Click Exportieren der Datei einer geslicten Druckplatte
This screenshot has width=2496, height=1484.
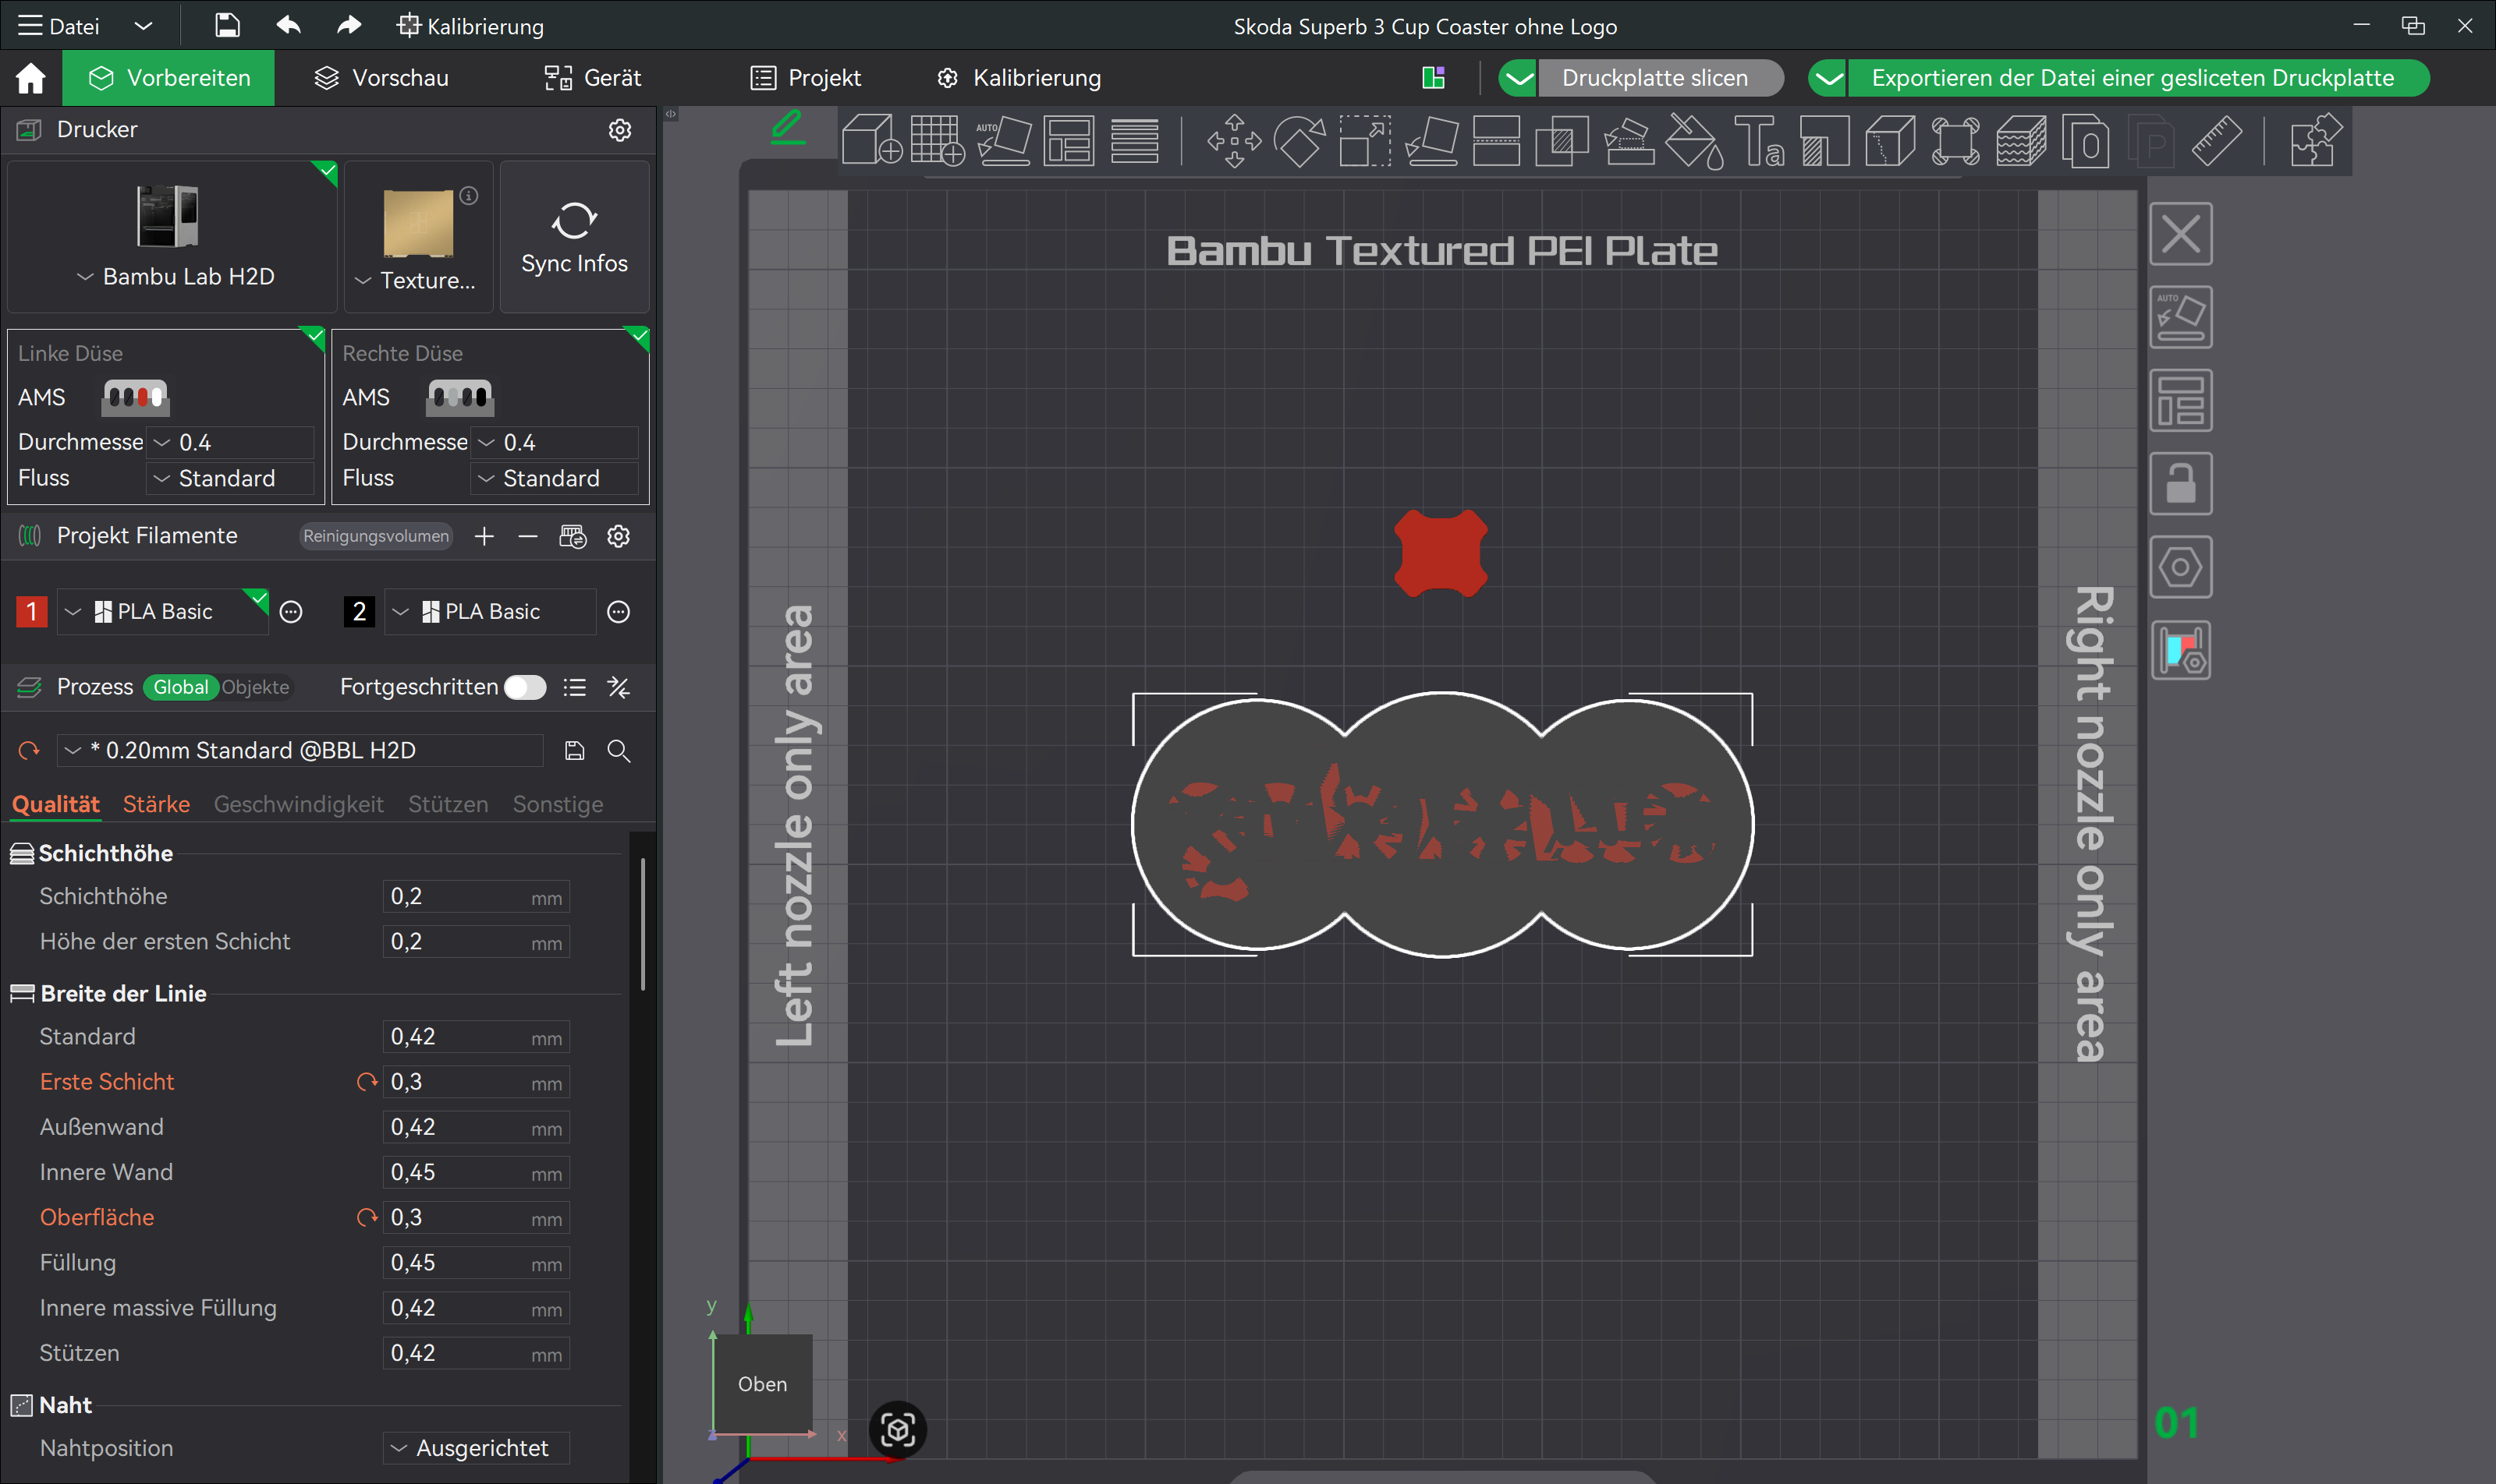(2139, 78)
